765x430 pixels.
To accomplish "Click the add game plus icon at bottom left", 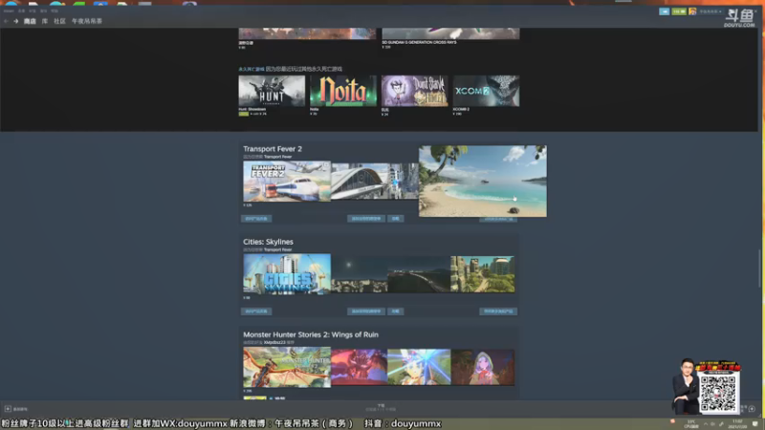I will point(8,409).
